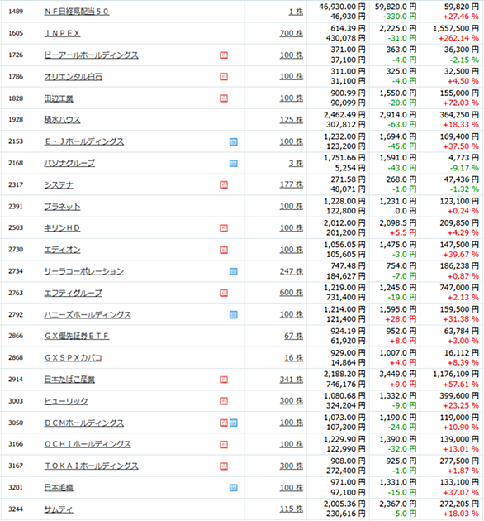Click red icon in システナ row
Image resolution: width=484 pixels, height=521 pixels.
224,185
